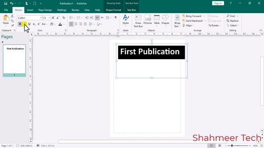Click the Help question mark icon

pyautogui.click(x=231, y=3)
